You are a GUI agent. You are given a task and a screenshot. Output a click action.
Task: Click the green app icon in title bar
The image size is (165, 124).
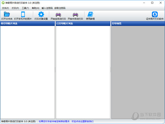point(3,3)
